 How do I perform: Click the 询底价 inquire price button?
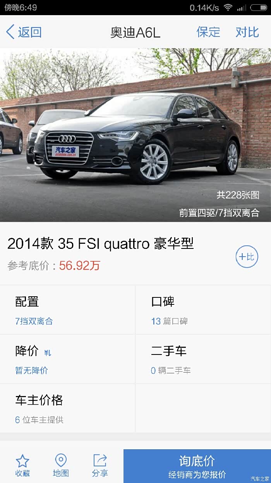click(197, 466)
